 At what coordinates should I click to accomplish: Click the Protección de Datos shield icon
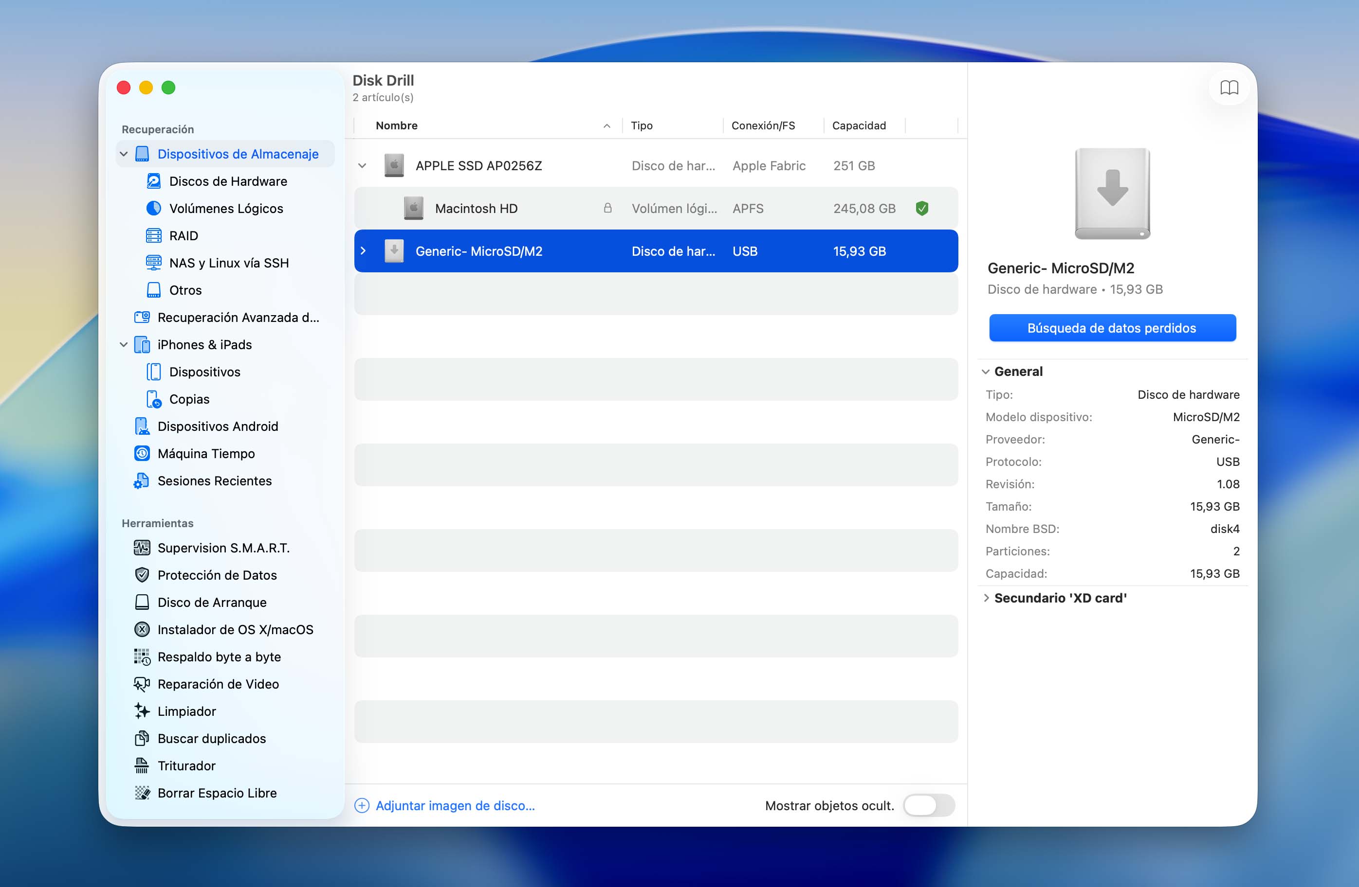pyautogui.click(x=142, y=575)
